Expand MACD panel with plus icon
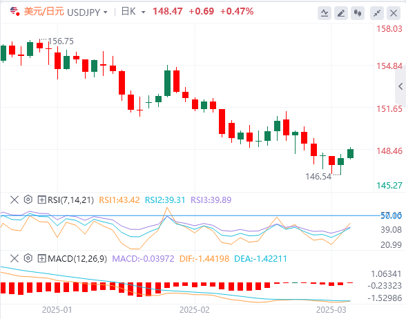406x319 pixels. pos(41,258)
